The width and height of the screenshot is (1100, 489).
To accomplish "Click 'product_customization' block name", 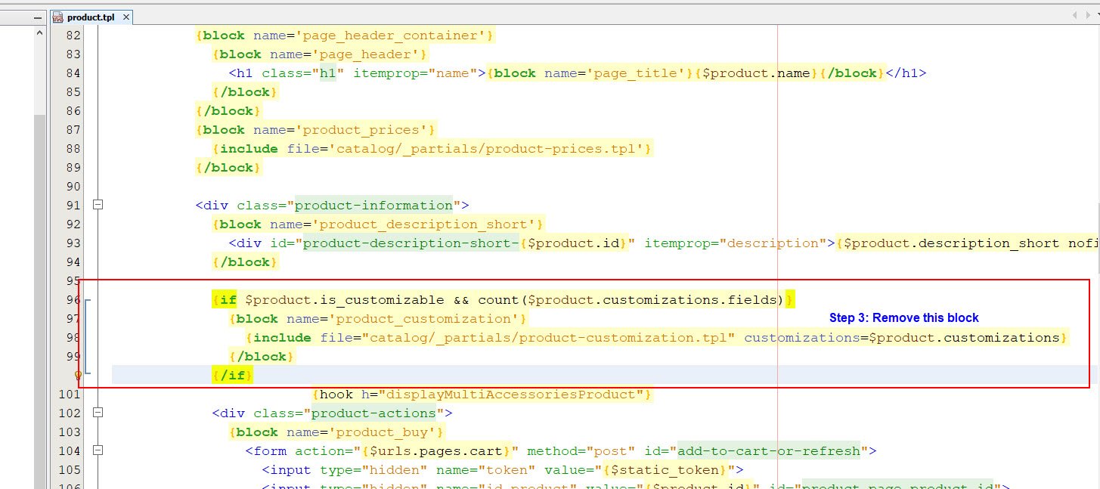I will [424, 319].
